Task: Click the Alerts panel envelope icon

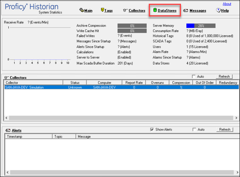Action: 8,131
